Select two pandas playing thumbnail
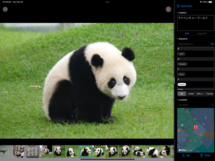The height and width of the screenshot is (161, 215). (138, 152)
